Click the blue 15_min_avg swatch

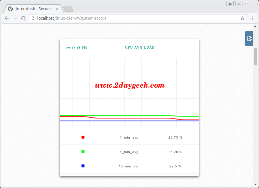click(x=83, y=166)
